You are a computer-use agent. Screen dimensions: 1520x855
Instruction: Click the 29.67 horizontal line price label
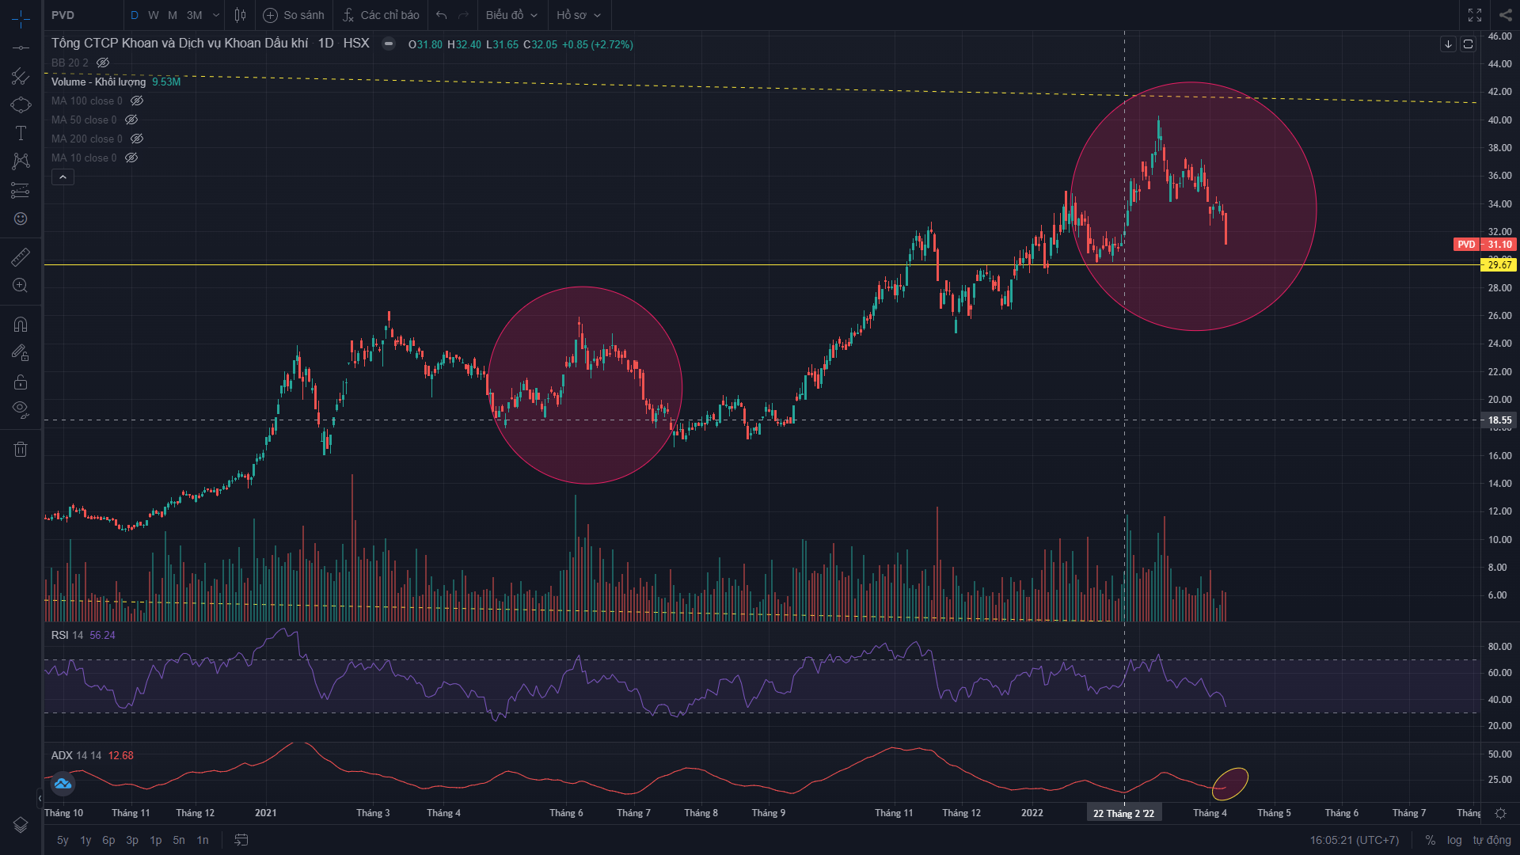coord(1499,265)
